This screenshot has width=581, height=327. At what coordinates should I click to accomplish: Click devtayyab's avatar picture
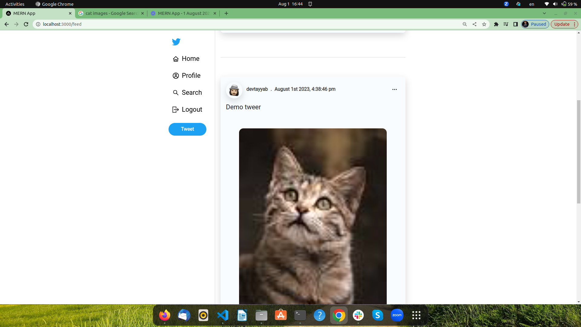[x=234, y=90]
